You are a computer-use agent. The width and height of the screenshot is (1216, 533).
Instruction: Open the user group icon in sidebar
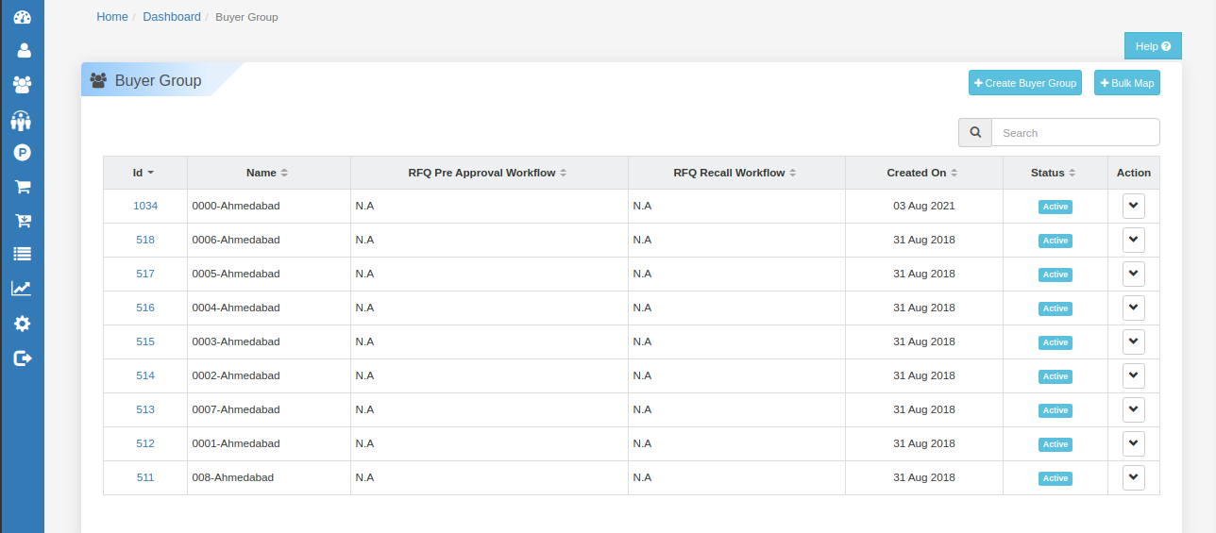pos(22,84)
